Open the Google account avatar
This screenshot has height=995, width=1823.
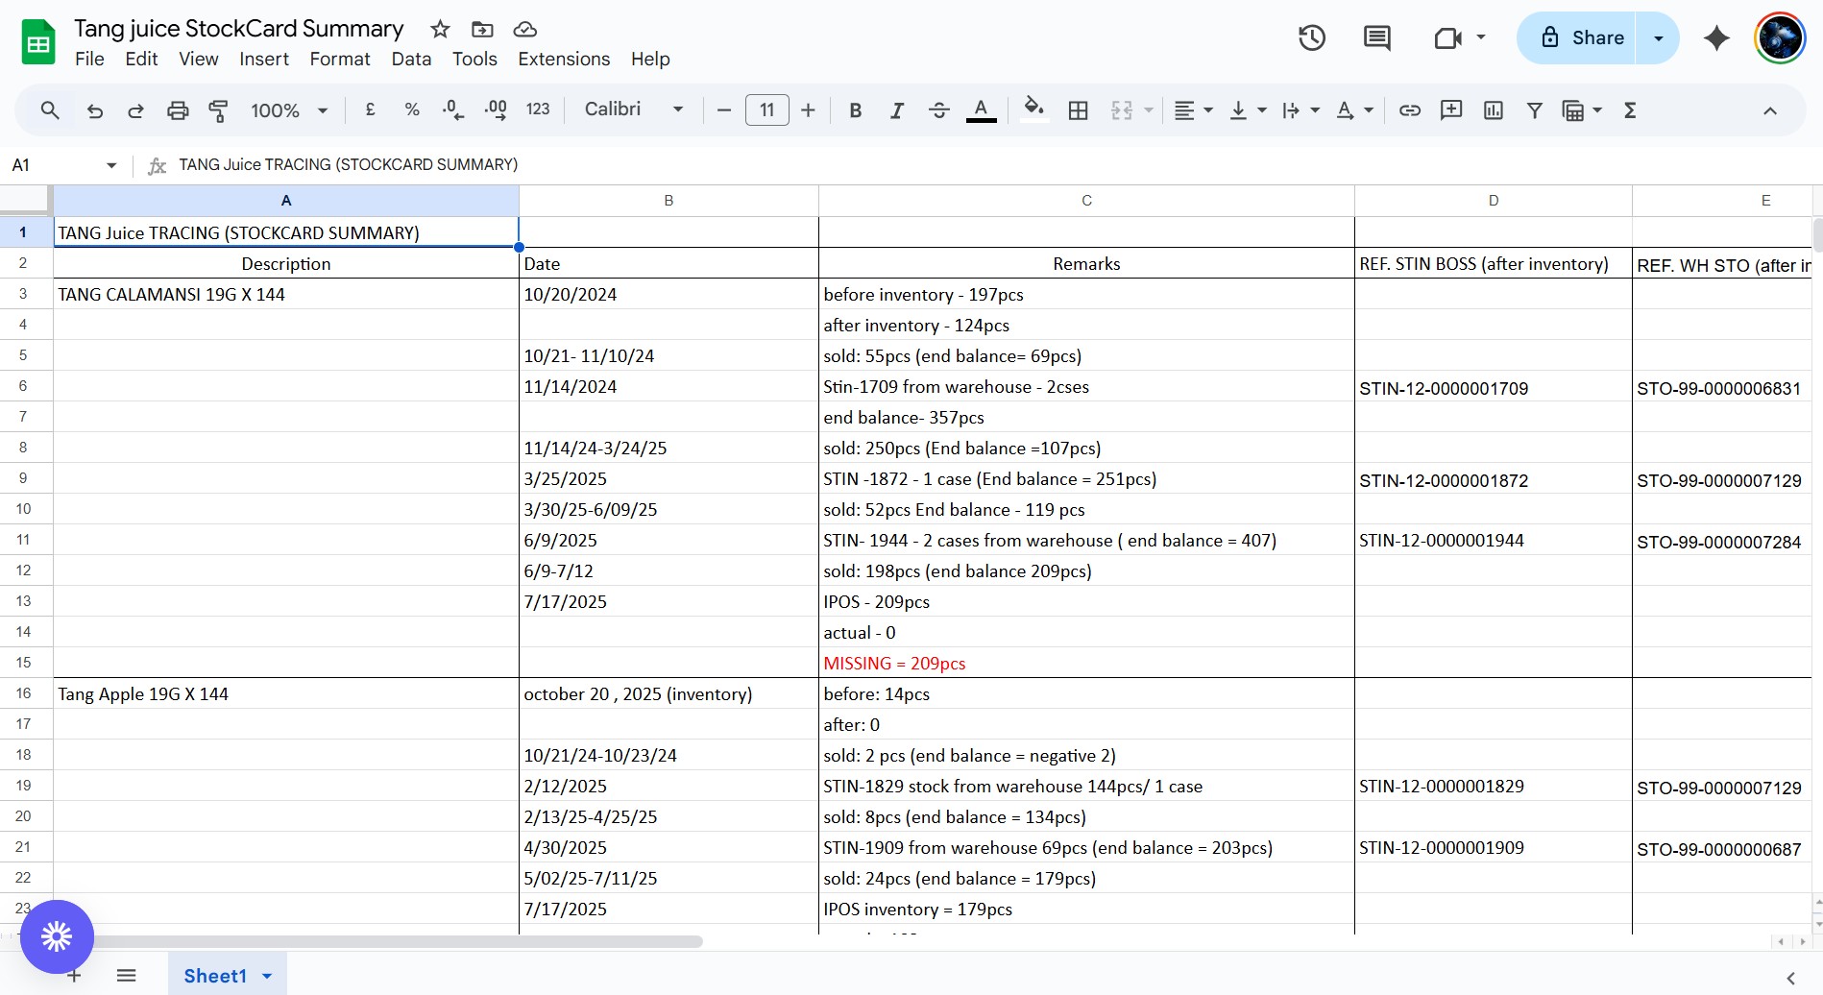(x=1780, y=37)
